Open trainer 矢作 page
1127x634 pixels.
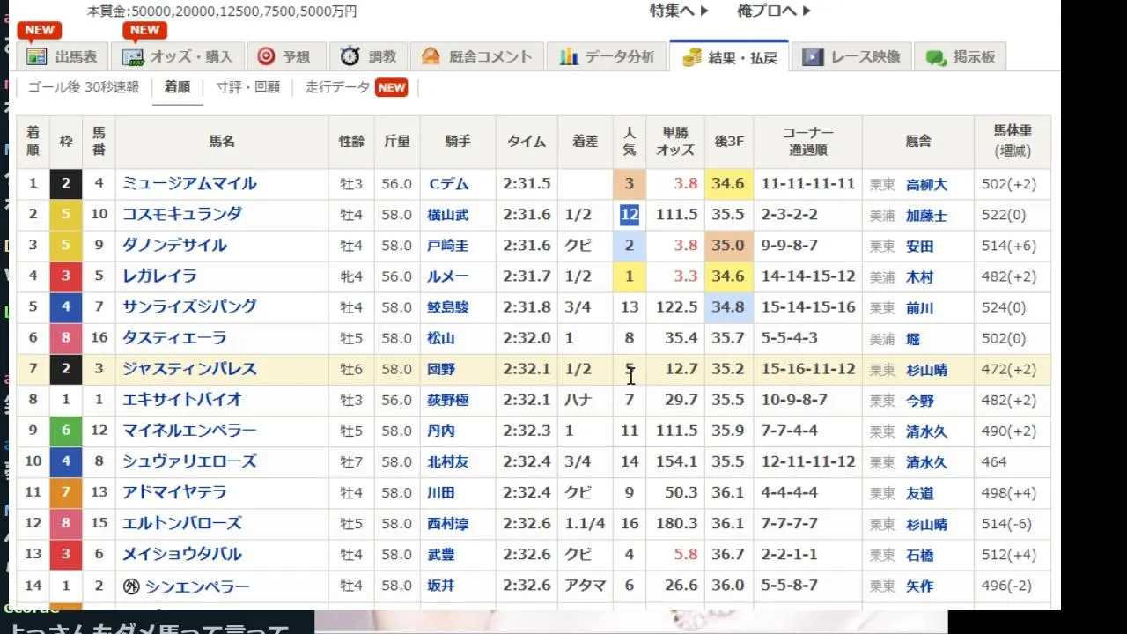point(919,586)
